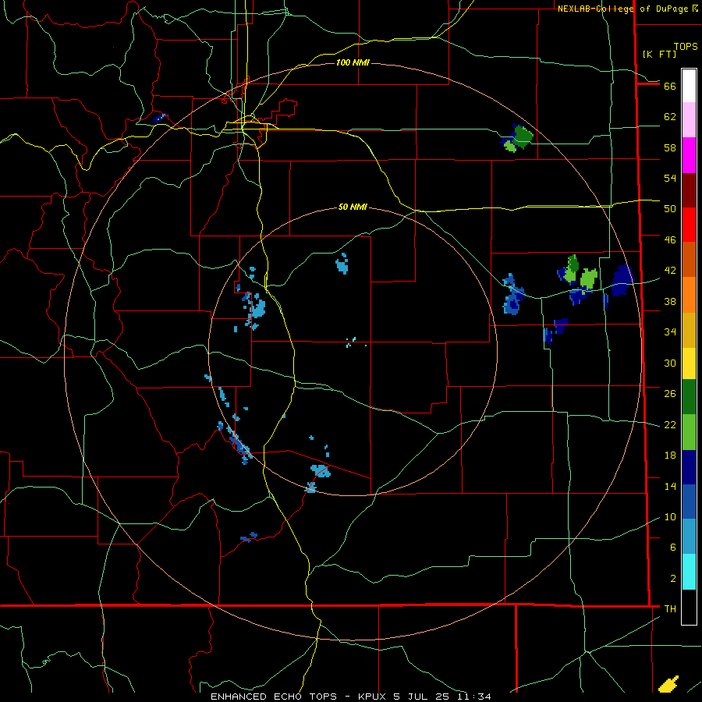Click the yellow legend swatch

[x=689, y=363]
